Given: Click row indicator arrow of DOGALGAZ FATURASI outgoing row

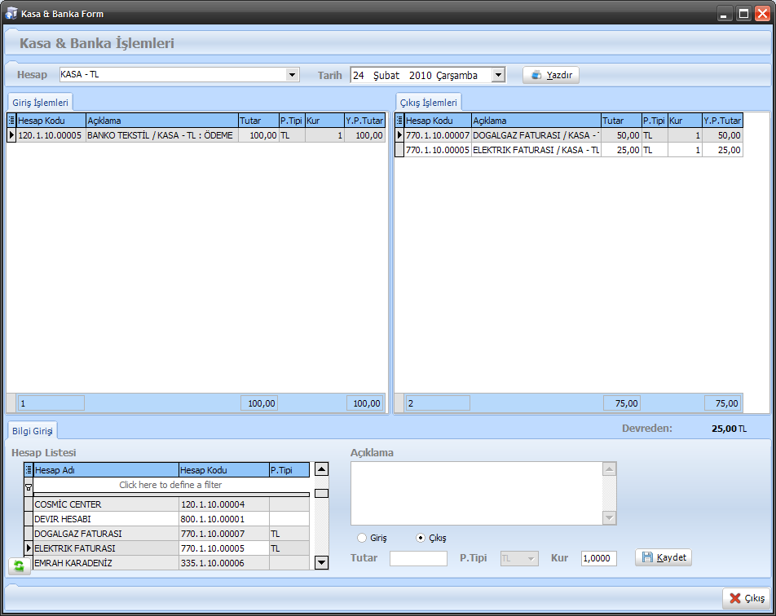Looking at the screenshot, I should coord(399,135).
